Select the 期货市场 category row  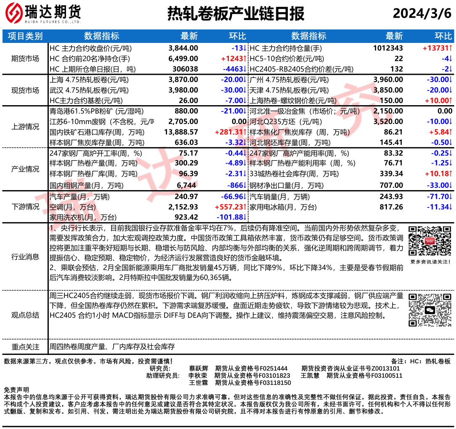coord(25,58)
